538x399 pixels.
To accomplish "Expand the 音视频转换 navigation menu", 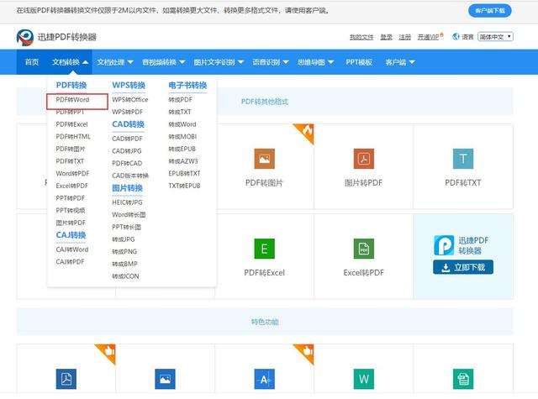I will click(163, 62).
